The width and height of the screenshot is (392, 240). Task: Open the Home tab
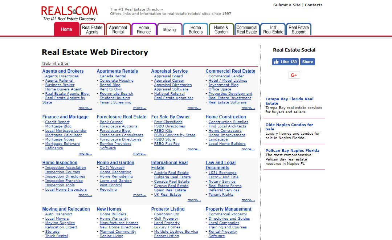(x=66, y=29)
